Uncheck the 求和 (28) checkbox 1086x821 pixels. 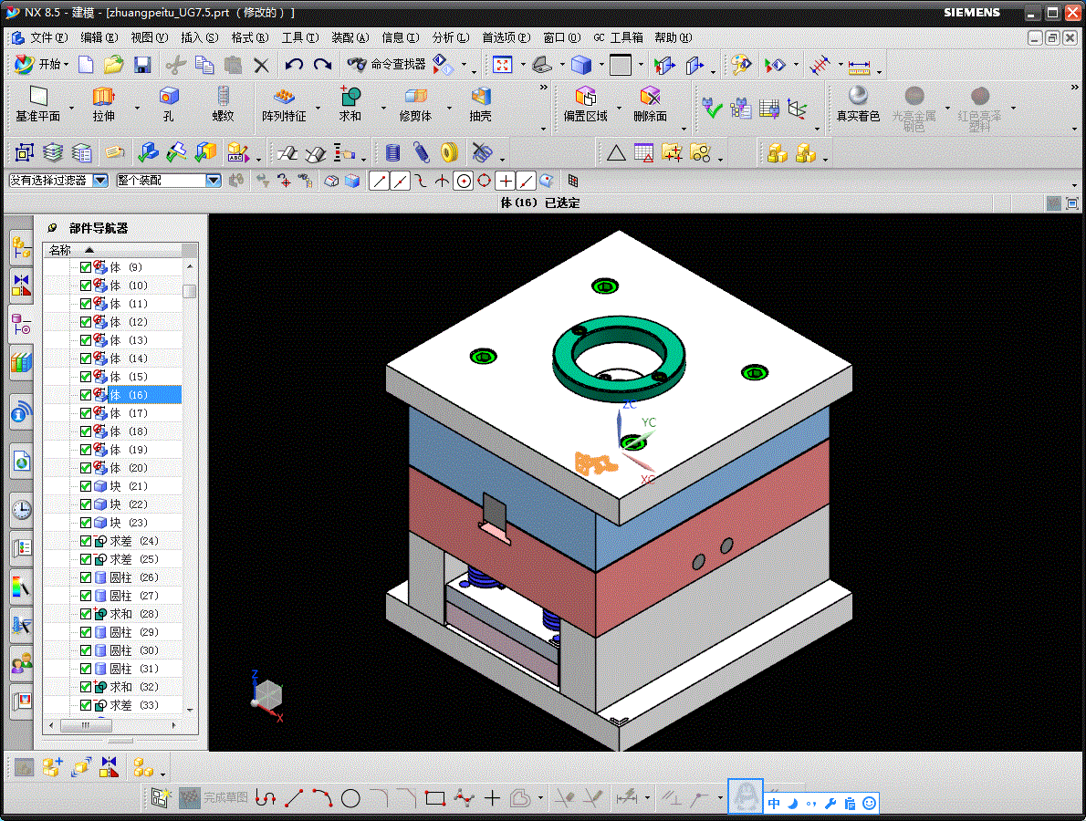(86, 614)
